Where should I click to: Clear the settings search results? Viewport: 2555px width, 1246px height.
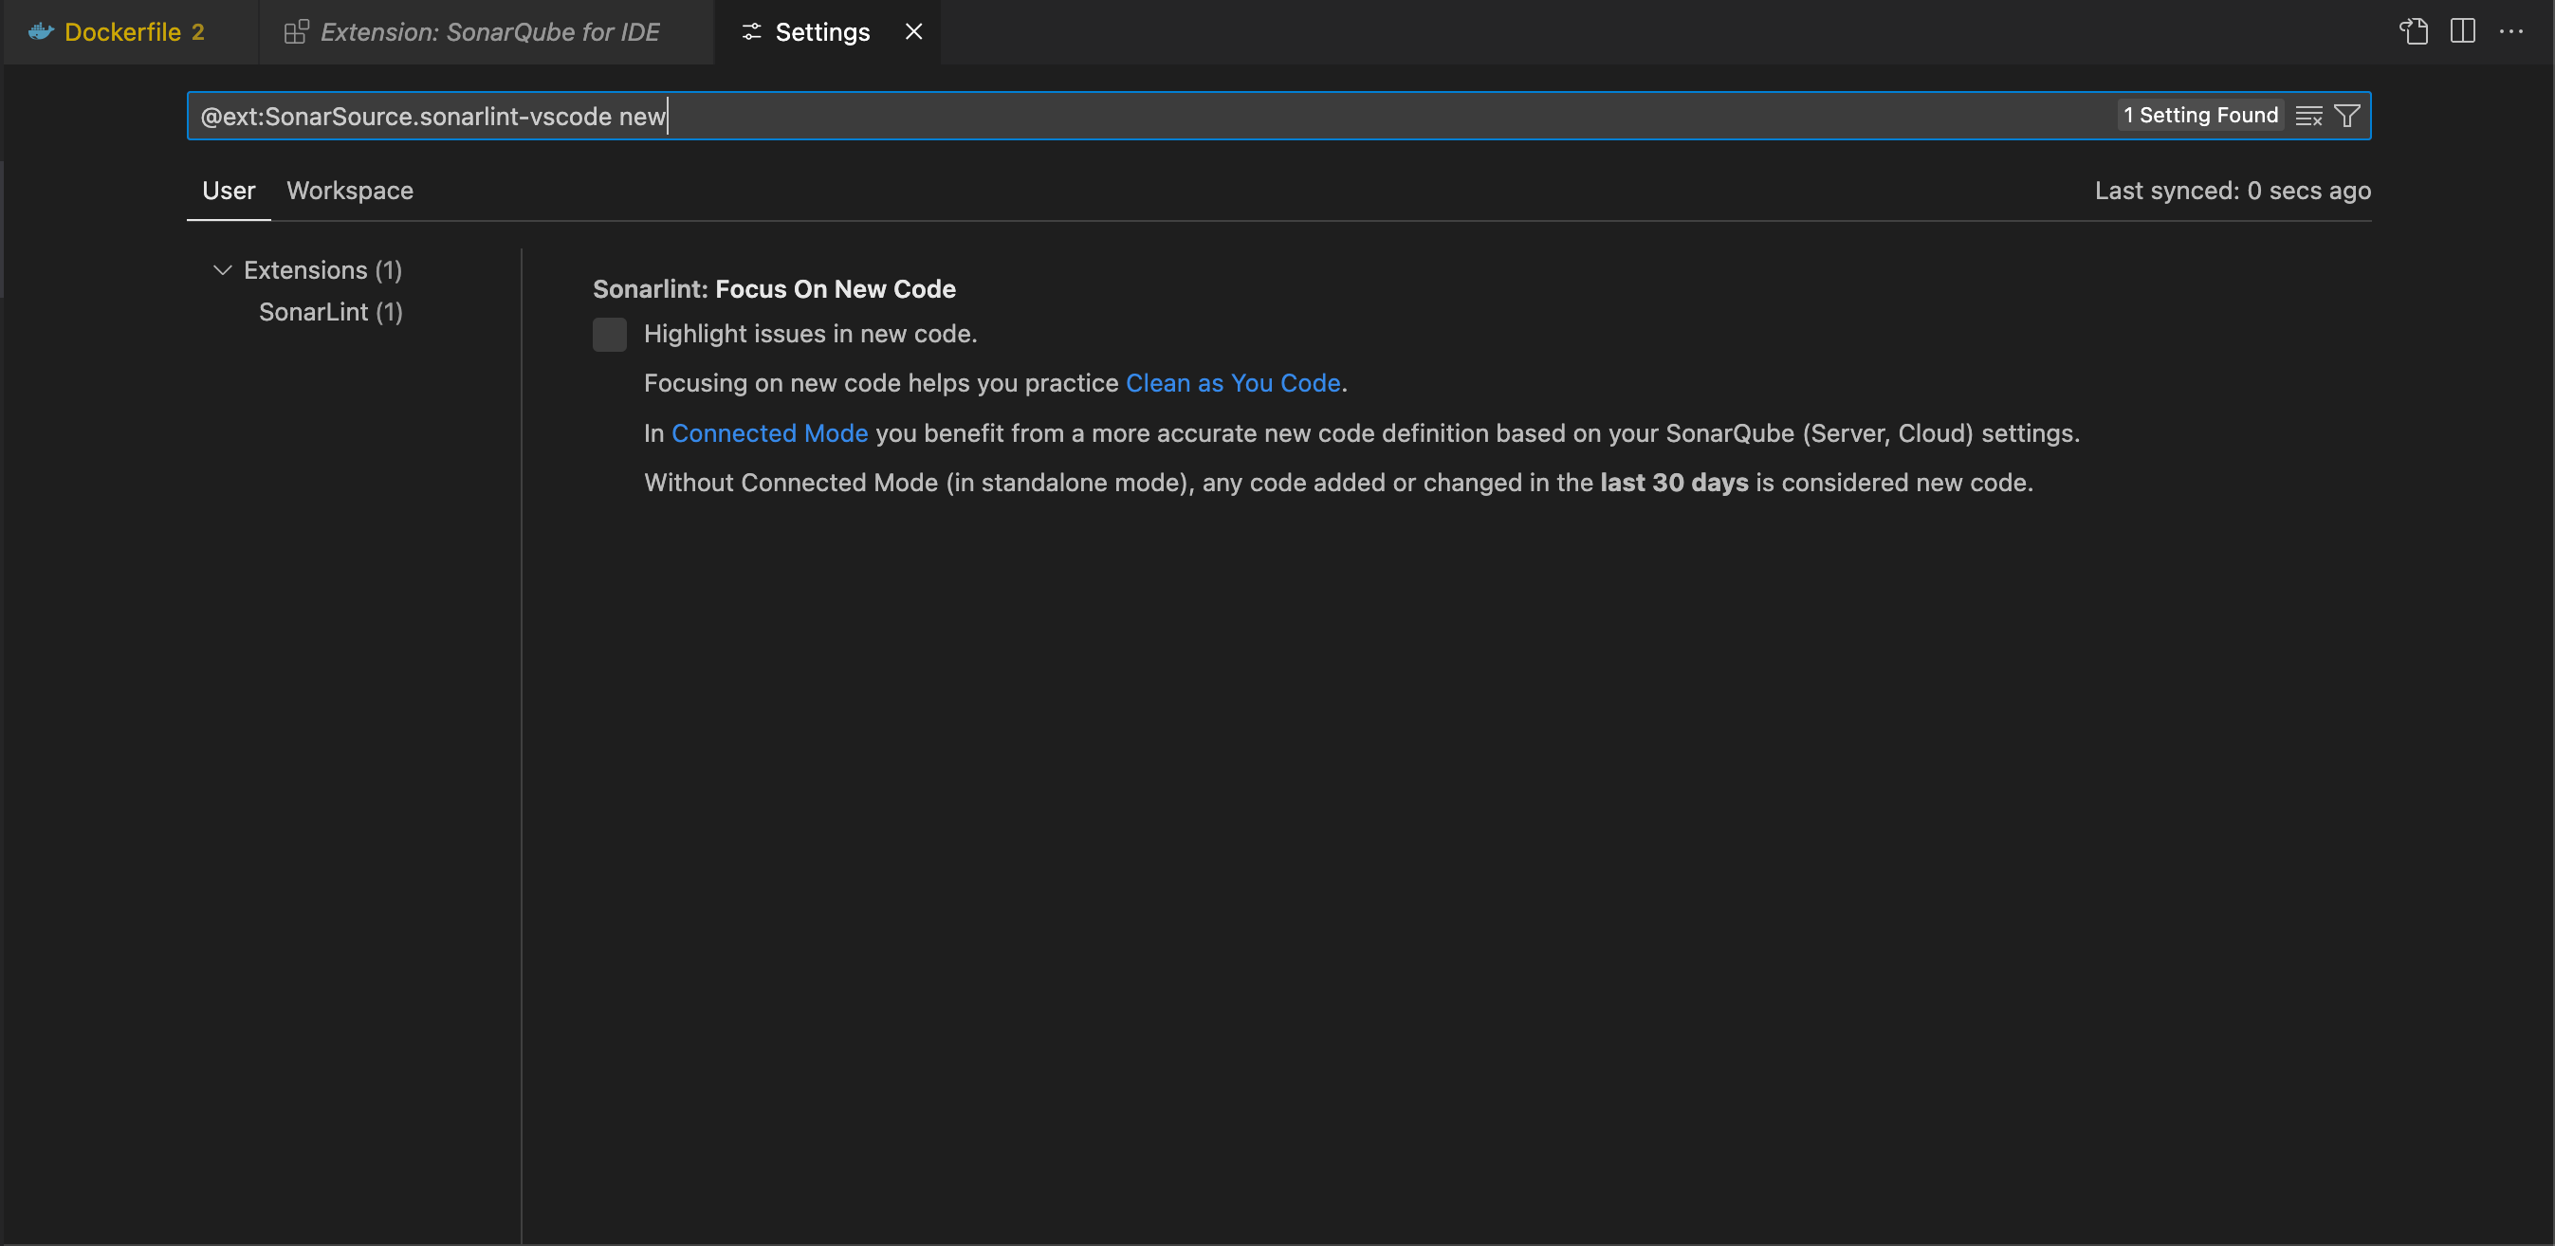[x=2309, y=115]
